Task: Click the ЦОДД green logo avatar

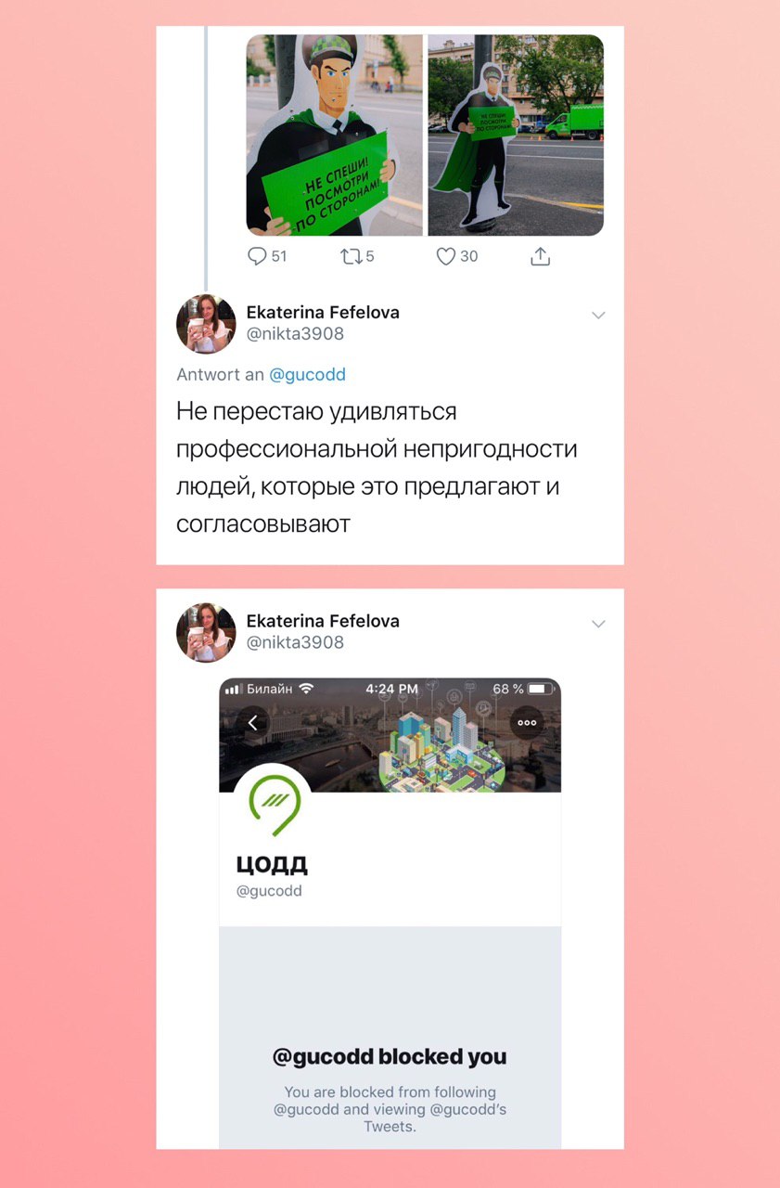Action: pos(273,803)
